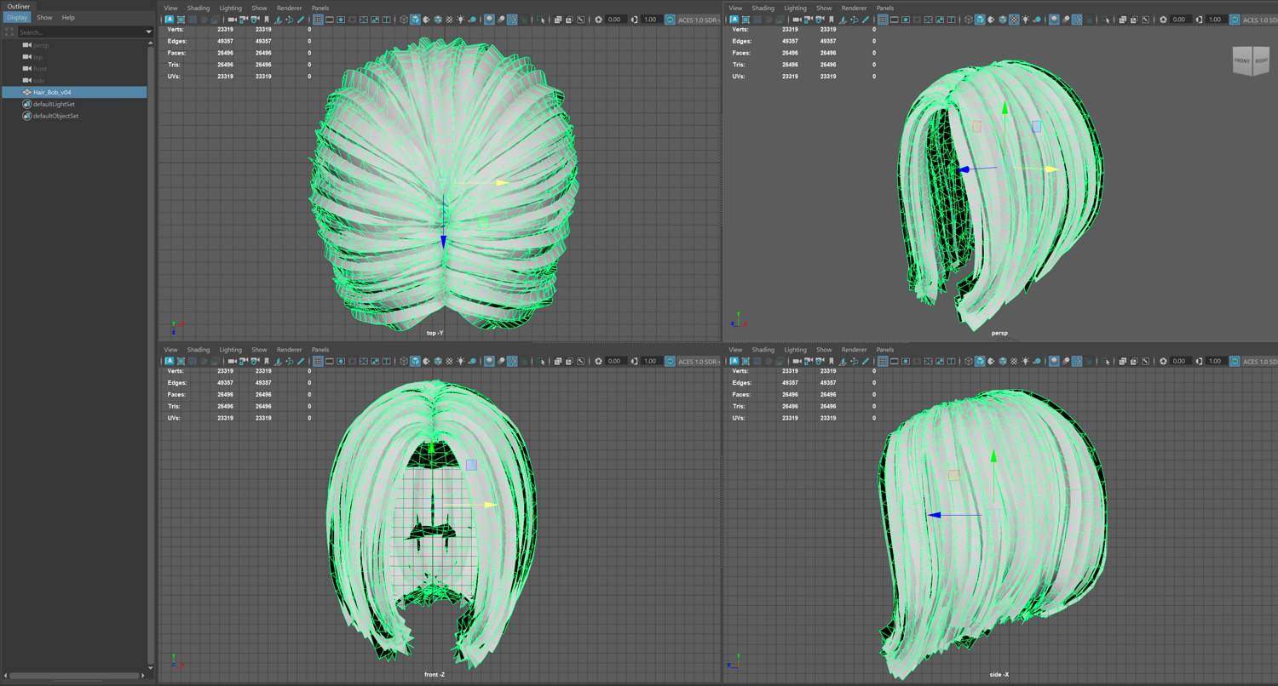Click RIGHT face of the view cube

coord(1261,61)
